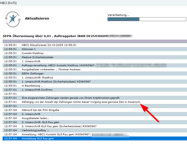Select the 'Ausgabedatei laden...' log row
187x150 pixels.
click(x=35, y=118)
